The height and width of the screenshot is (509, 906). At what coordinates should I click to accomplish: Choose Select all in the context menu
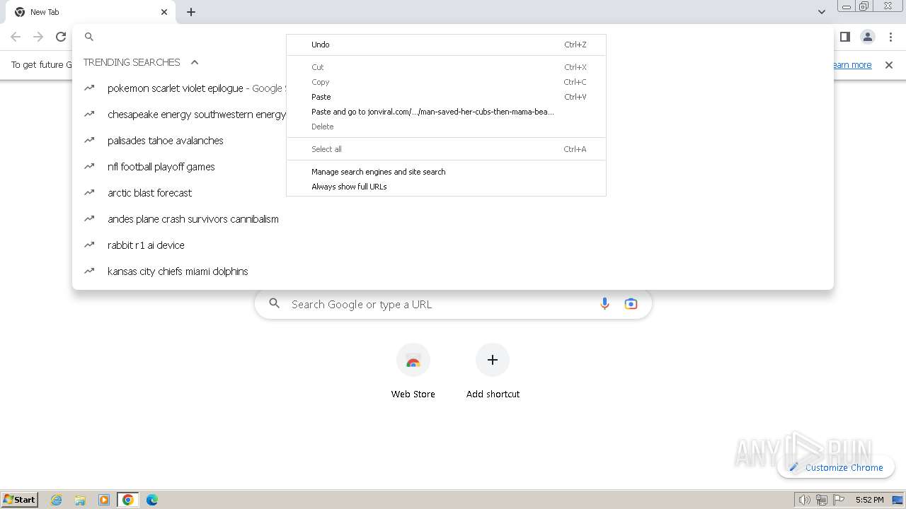click(446, 149)
